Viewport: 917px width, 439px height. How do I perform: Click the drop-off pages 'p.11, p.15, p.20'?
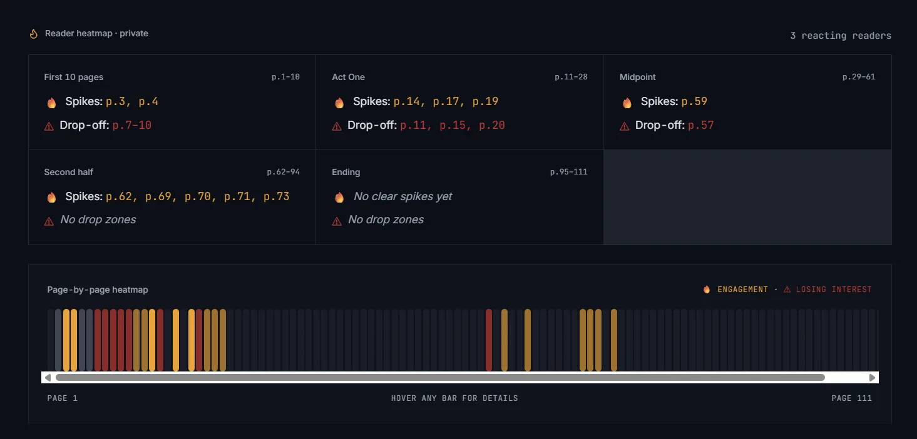(453, 125)
